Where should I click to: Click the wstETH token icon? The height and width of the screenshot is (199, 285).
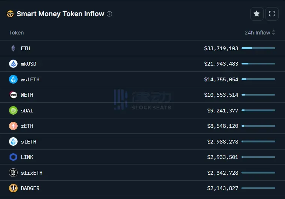[x=13, y=79]
